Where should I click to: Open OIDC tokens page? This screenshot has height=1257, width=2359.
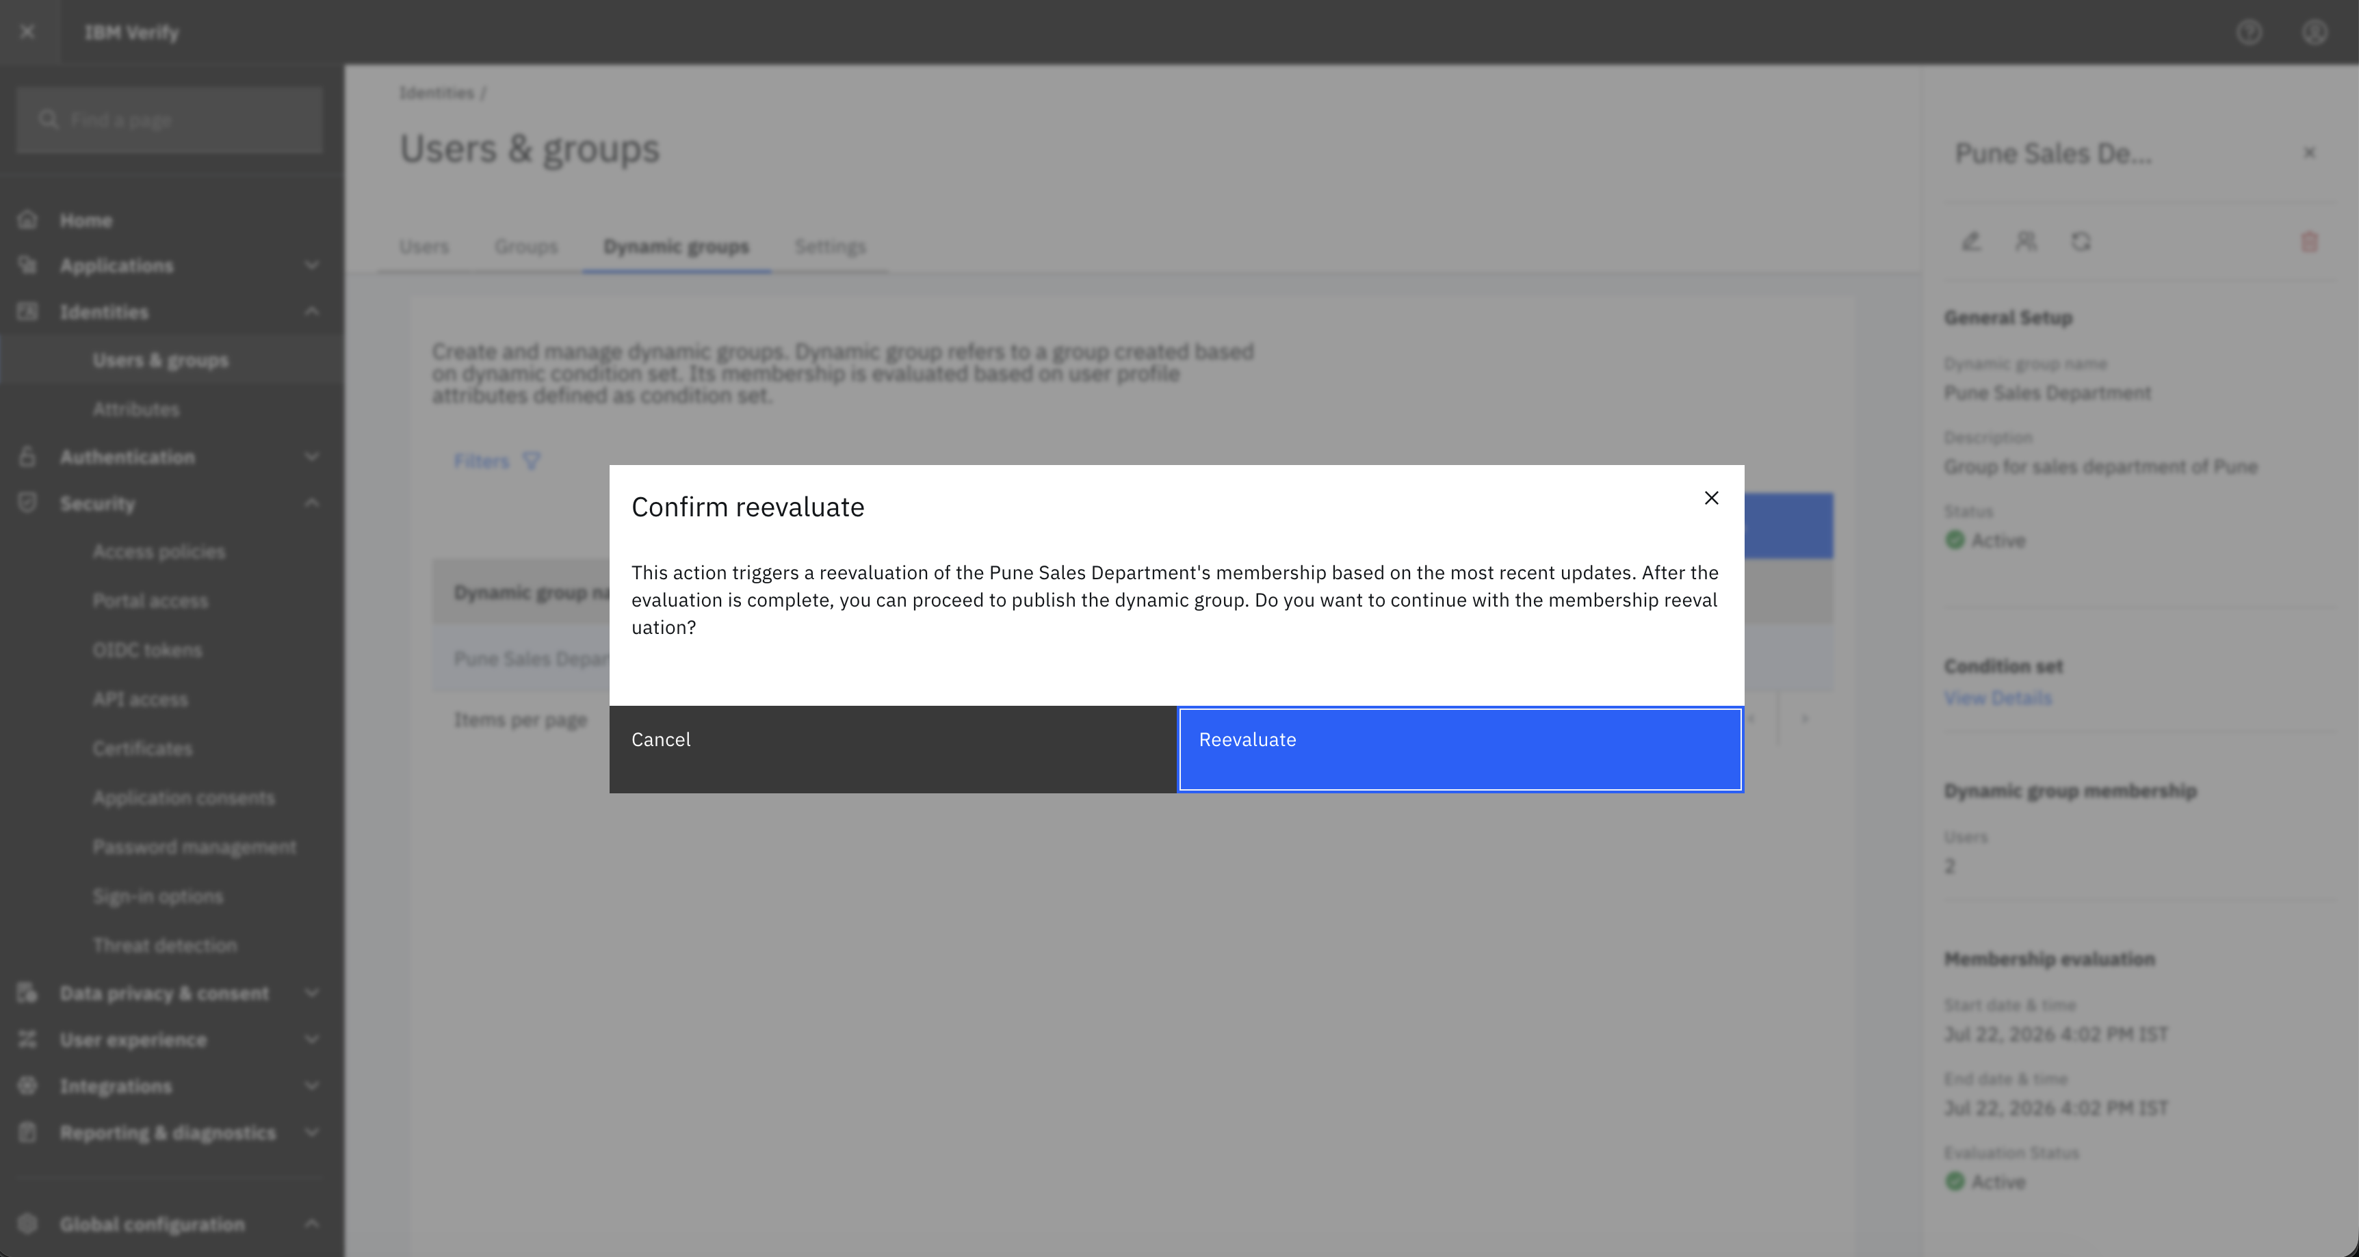click(x=146, y=650)
